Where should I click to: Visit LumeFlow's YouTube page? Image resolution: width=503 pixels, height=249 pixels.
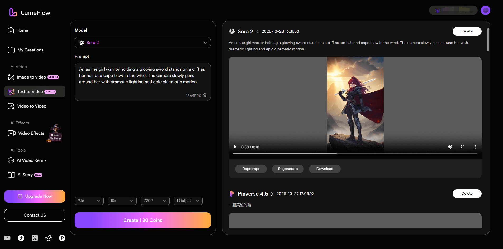coord(7,238)
